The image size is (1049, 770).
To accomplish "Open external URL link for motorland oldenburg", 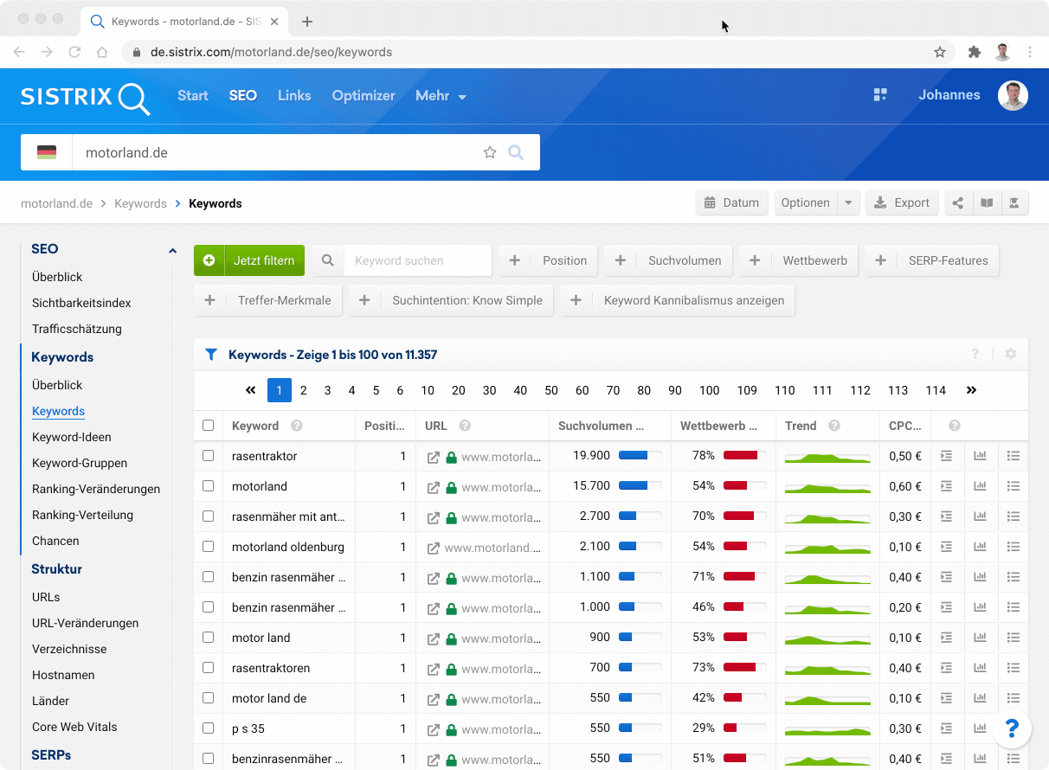I will click(434, 547).
